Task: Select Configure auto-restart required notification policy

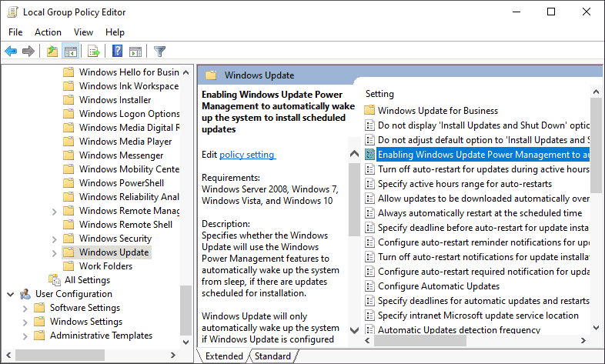Action: click(483, 272)
